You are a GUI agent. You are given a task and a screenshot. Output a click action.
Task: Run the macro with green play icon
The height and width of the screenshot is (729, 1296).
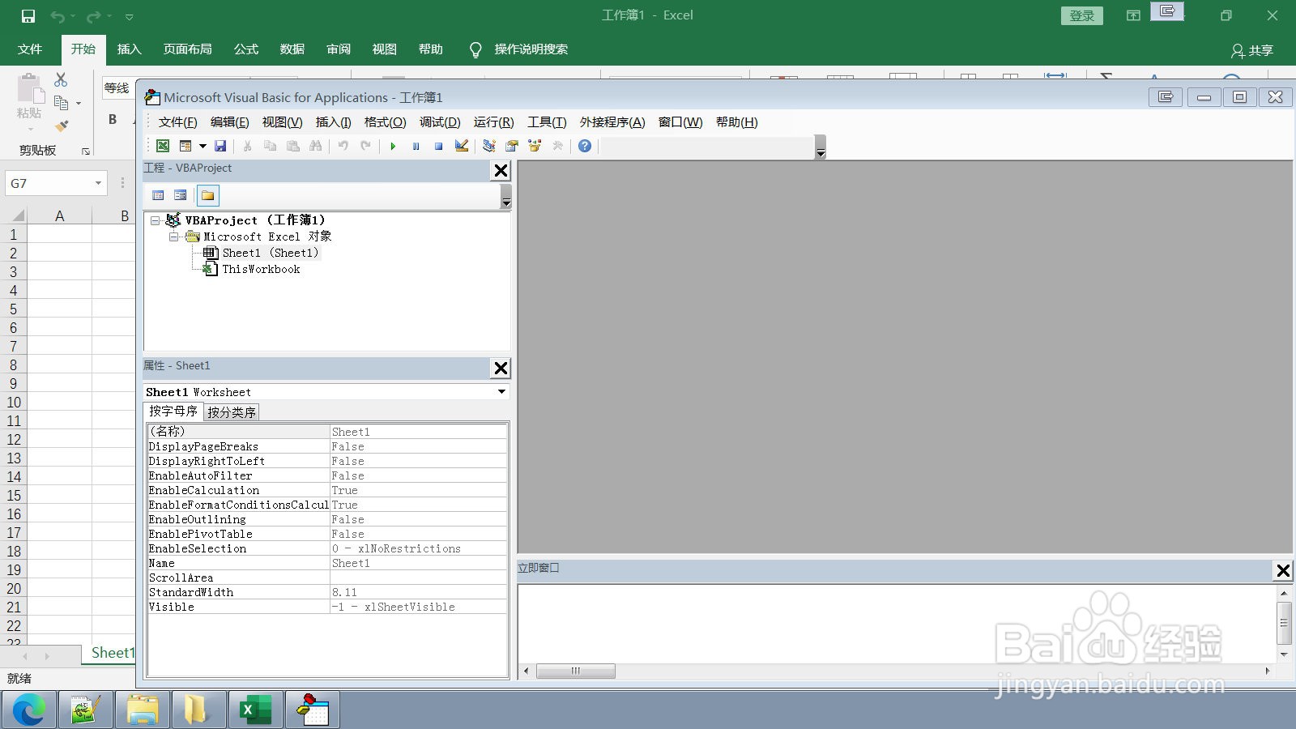click(393, 146)
